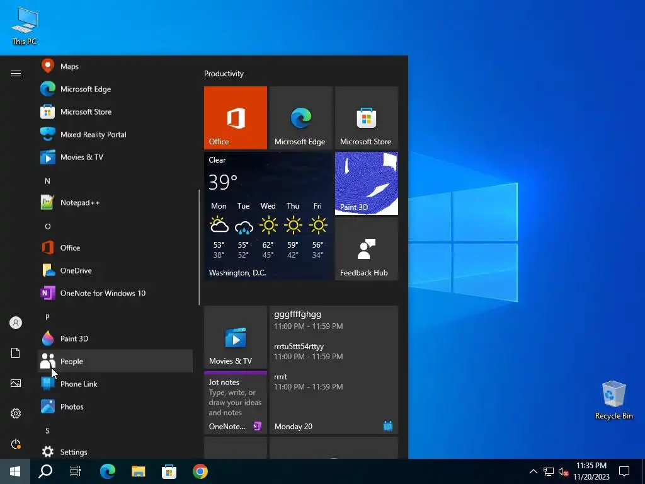645x484 pixels.
Task: Launch Edge from the taskbar
Action: pos(107,471)
